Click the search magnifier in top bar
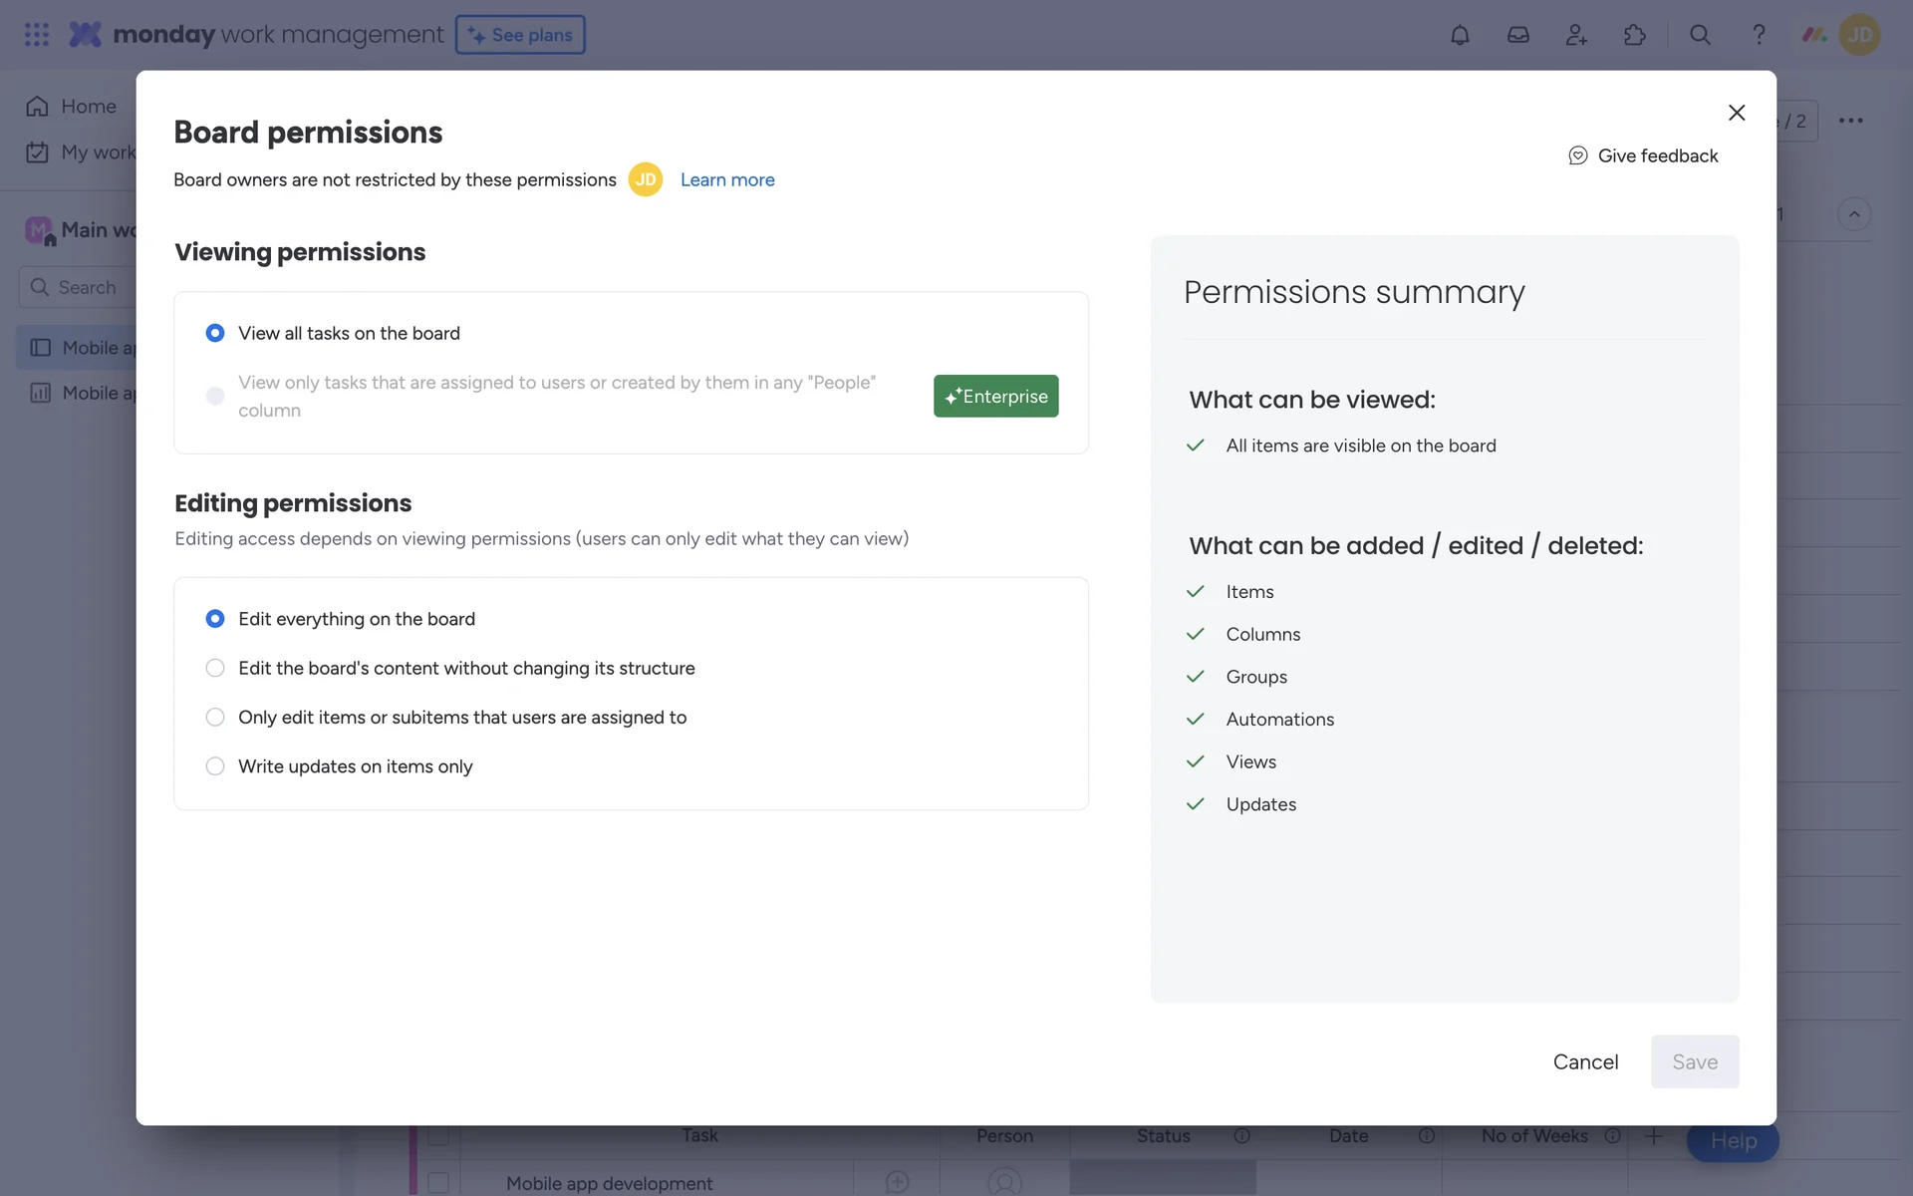The height and width of the screenshot is (1196, 1913). 1700,35
